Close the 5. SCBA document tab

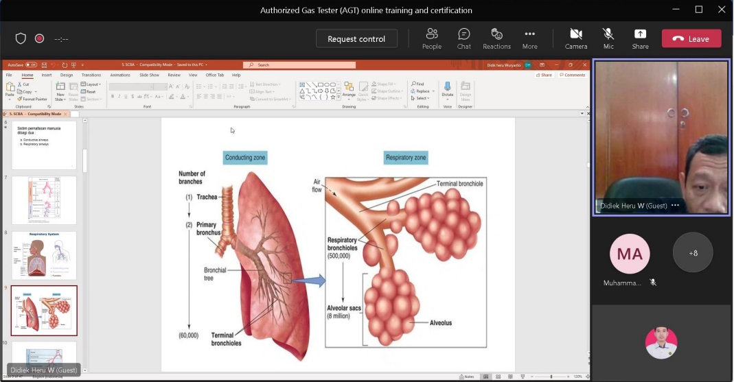point(65,114)
